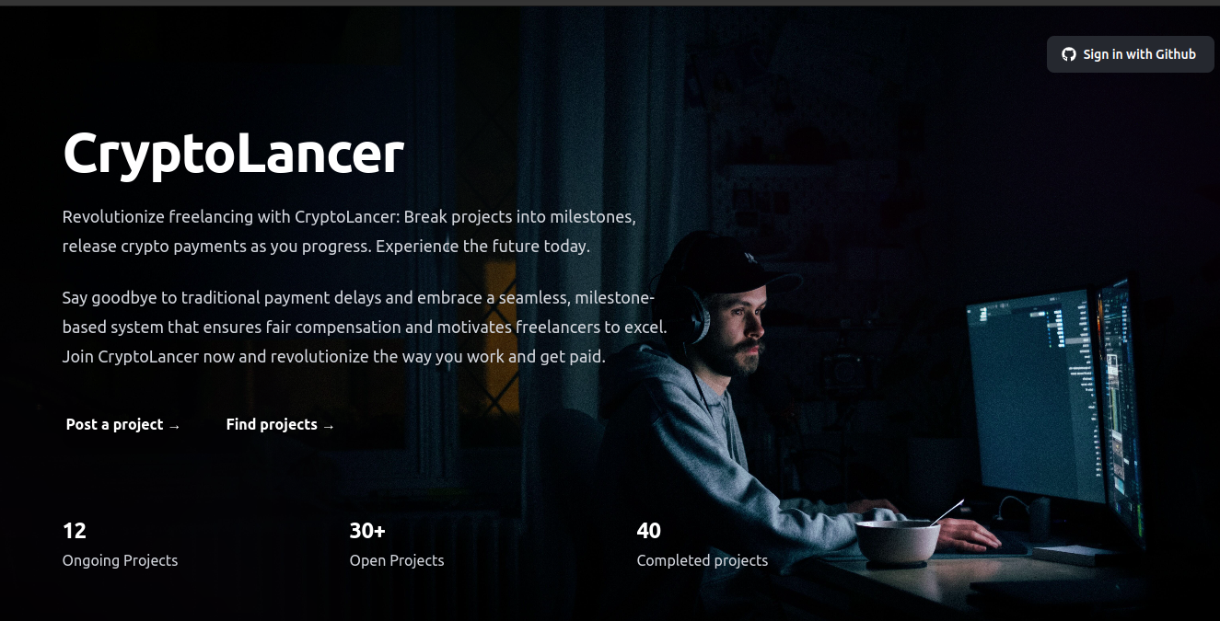Select the paragraph starting "Say goodbye"
The width and height of the screenshot is (1220, 621).
pyautogui.click(x=365, y=327)
